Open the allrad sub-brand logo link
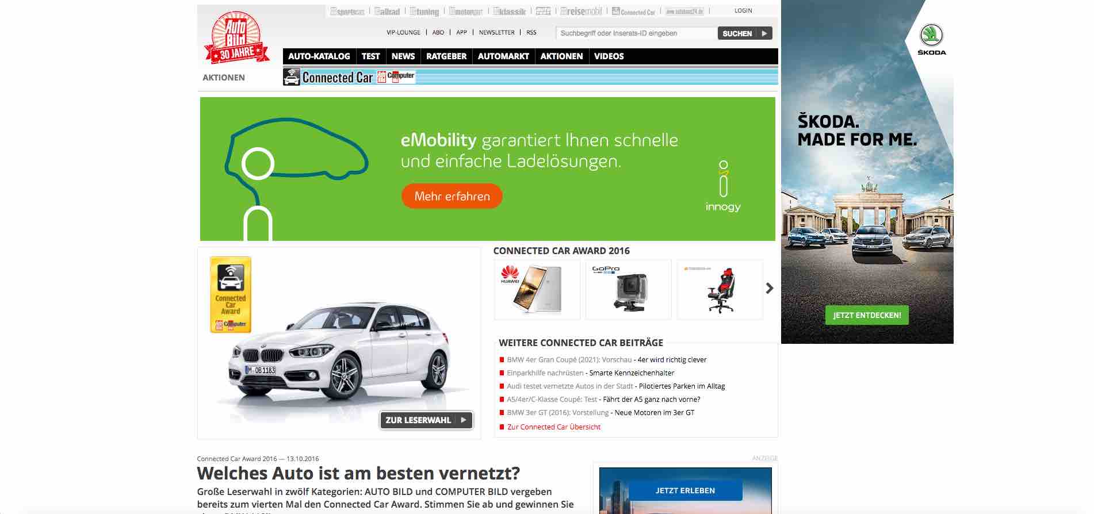The image size is (1094, 514). [387, 11]
